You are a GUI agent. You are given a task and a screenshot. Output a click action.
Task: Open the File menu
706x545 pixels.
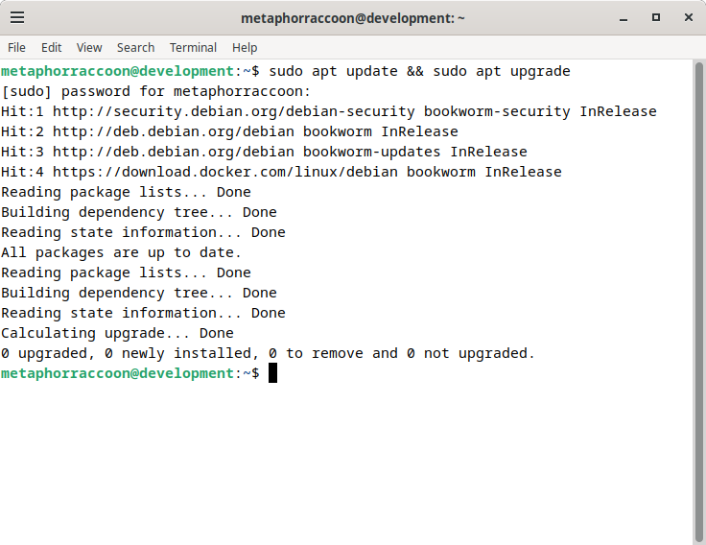(x=16, y=47)
